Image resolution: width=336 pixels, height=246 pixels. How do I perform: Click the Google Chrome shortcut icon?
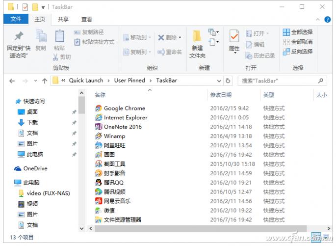pos(99,109)
